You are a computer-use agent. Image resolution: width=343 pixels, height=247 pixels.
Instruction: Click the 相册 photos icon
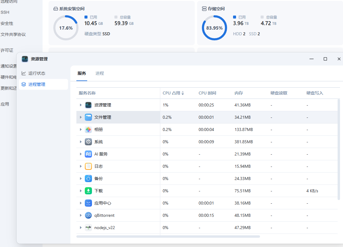click(88, 129)
